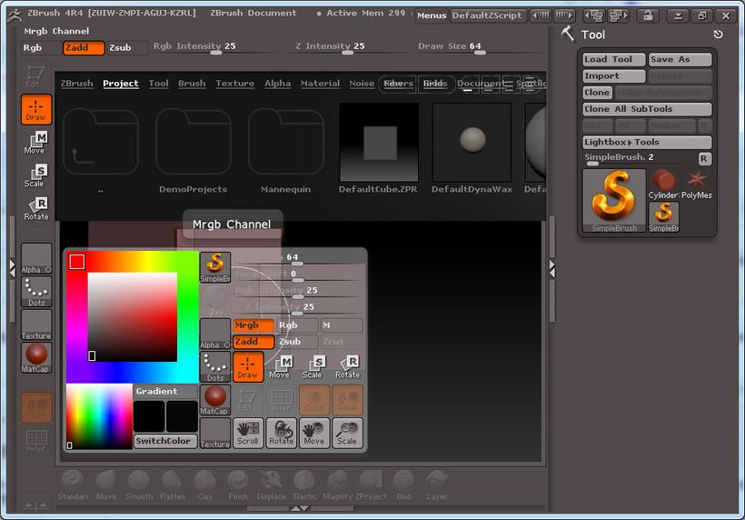Open the MatCap picker in popup palette

(x=215, y=400)
